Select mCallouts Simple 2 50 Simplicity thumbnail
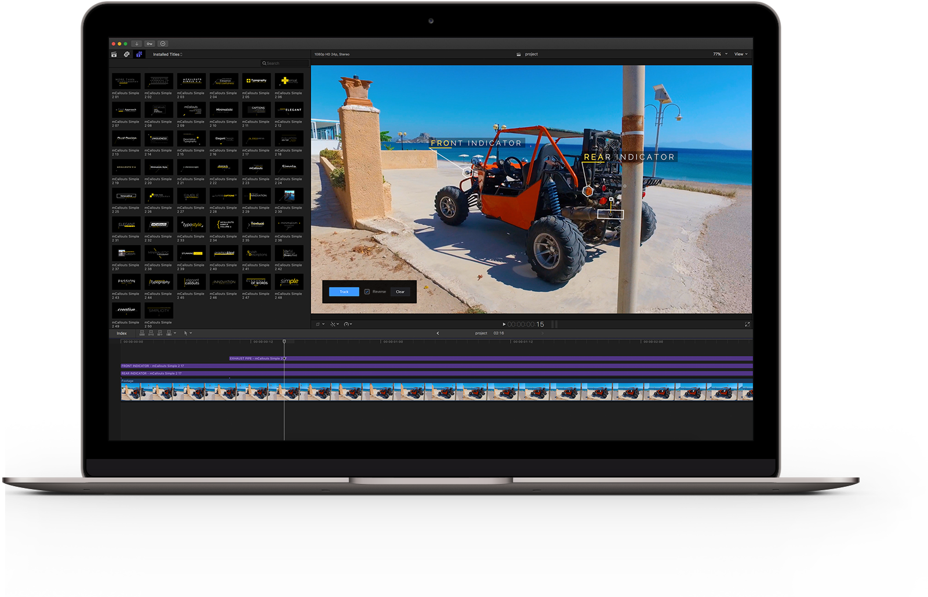Image resolution: width=928 pixels, height=597 pixels. tap(159, 310)
